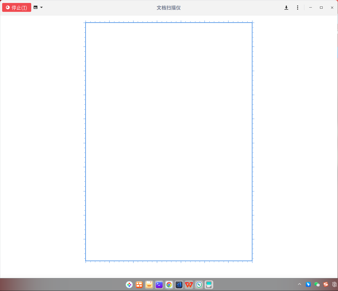
Task: Open the blue bird app in the tray
Action: (x=308, y=284)
